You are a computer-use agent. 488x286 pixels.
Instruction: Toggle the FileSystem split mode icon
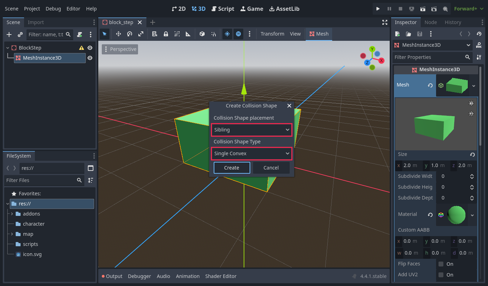[91, 168]
